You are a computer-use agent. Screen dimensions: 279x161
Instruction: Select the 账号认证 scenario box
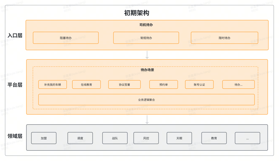point(199,85)
